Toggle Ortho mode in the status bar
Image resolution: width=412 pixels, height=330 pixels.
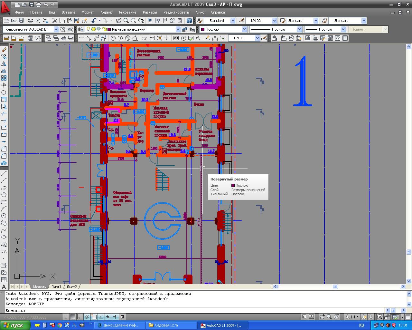click(80, 317)
